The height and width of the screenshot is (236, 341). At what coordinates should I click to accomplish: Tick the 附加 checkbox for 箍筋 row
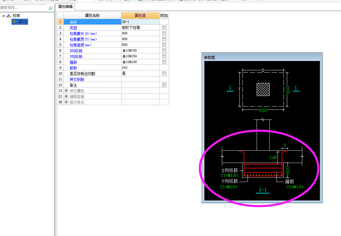(x=164, y=62)
